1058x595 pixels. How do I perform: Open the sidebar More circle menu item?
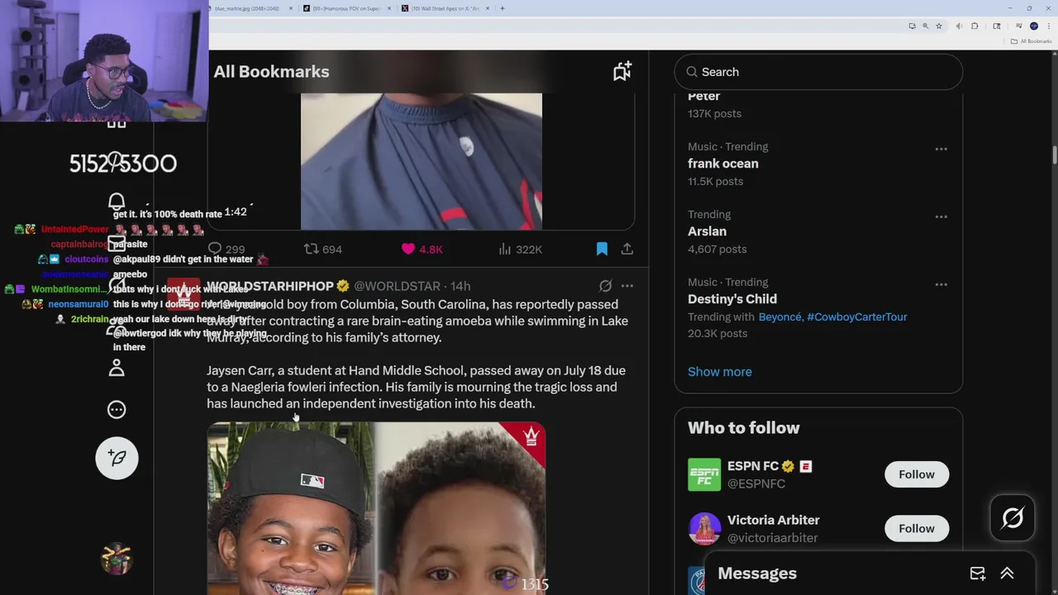(117, 409)
